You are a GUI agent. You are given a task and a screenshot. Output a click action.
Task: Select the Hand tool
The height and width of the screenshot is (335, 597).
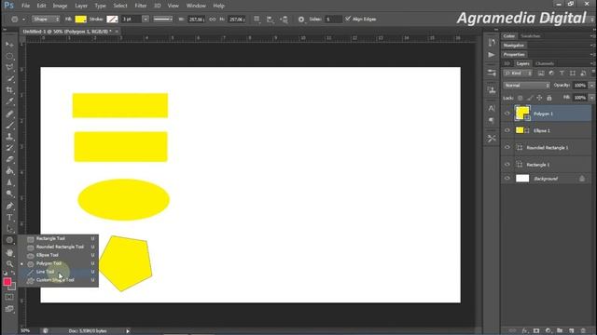click(x=9, y=252)
